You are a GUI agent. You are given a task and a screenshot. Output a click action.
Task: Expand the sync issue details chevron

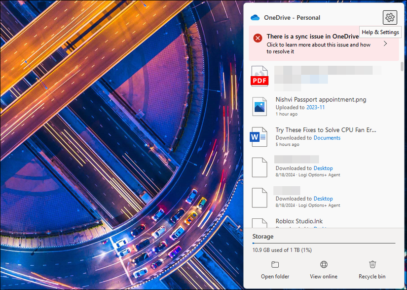tap(385, 43)
